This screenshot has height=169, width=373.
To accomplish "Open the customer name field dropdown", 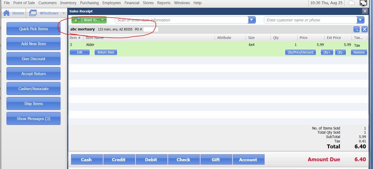I will point(361,20).
